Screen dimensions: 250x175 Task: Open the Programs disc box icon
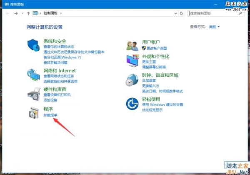[34, 113]
